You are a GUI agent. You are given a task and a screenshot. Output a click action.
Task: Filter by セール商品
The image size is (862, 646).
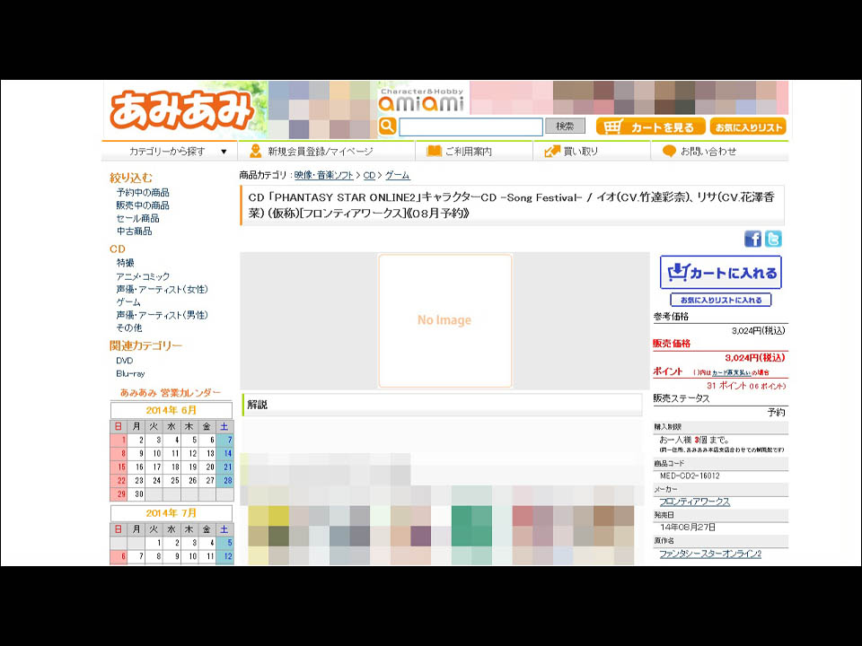(137, 218)
